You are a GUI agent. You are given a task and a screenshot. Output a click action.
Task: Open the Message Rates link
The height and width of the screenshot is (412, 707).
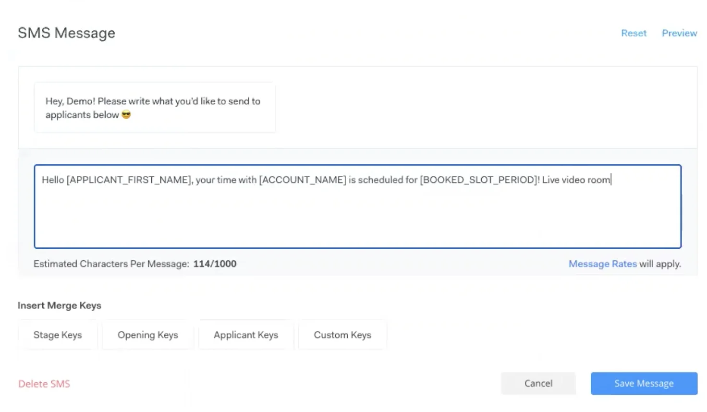tap(602, 264)
